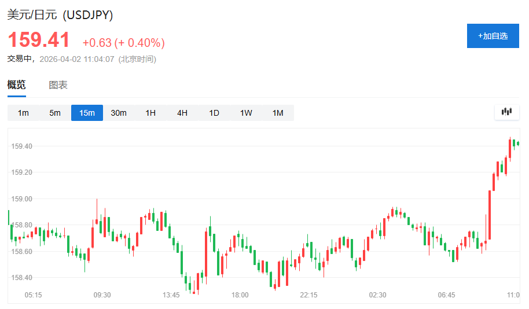Viewport: 529px width, 309px height.
Task: Click the 09:30 time axis label
Action: click(x=102, y=295)
